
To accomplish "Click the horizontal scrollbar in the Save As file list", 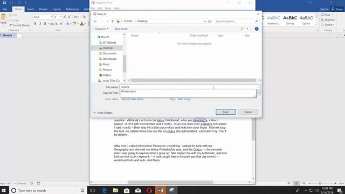I will (x=194, y=80).
